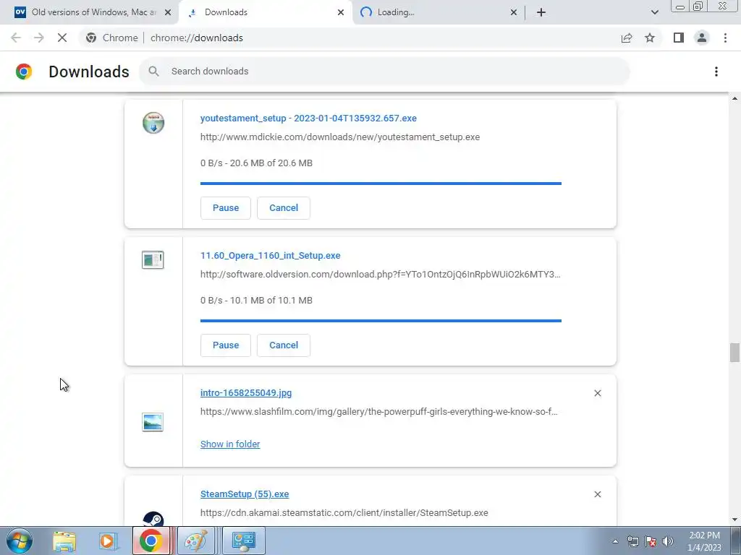
Task: Click the Chrome site info icon in address bar
Action: (91, 38)
